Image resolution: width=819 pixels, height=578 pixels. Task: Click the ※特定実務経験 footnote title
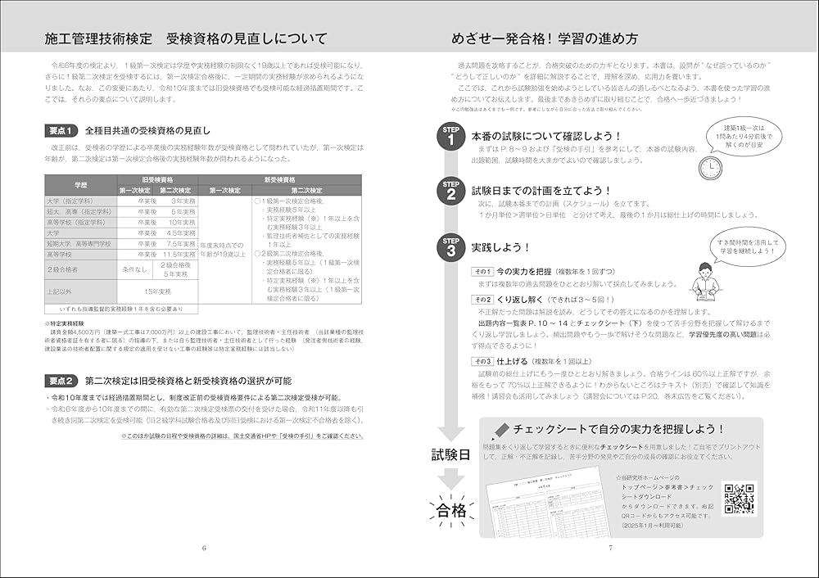[x=66, y=323]
